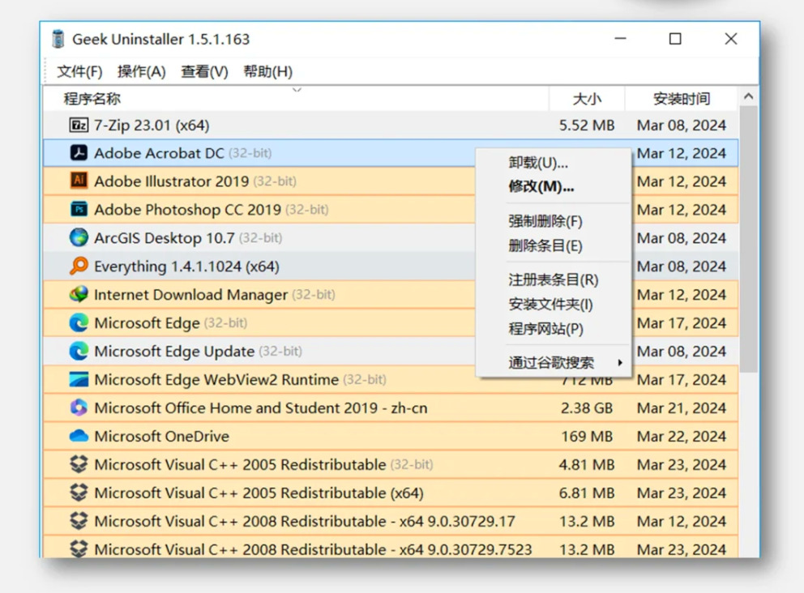Open the 操作(A) menu

(x=141, y=71)
